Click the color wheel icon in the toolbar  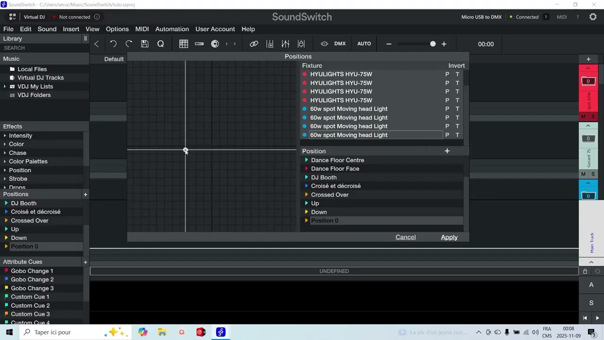[215, 44]
